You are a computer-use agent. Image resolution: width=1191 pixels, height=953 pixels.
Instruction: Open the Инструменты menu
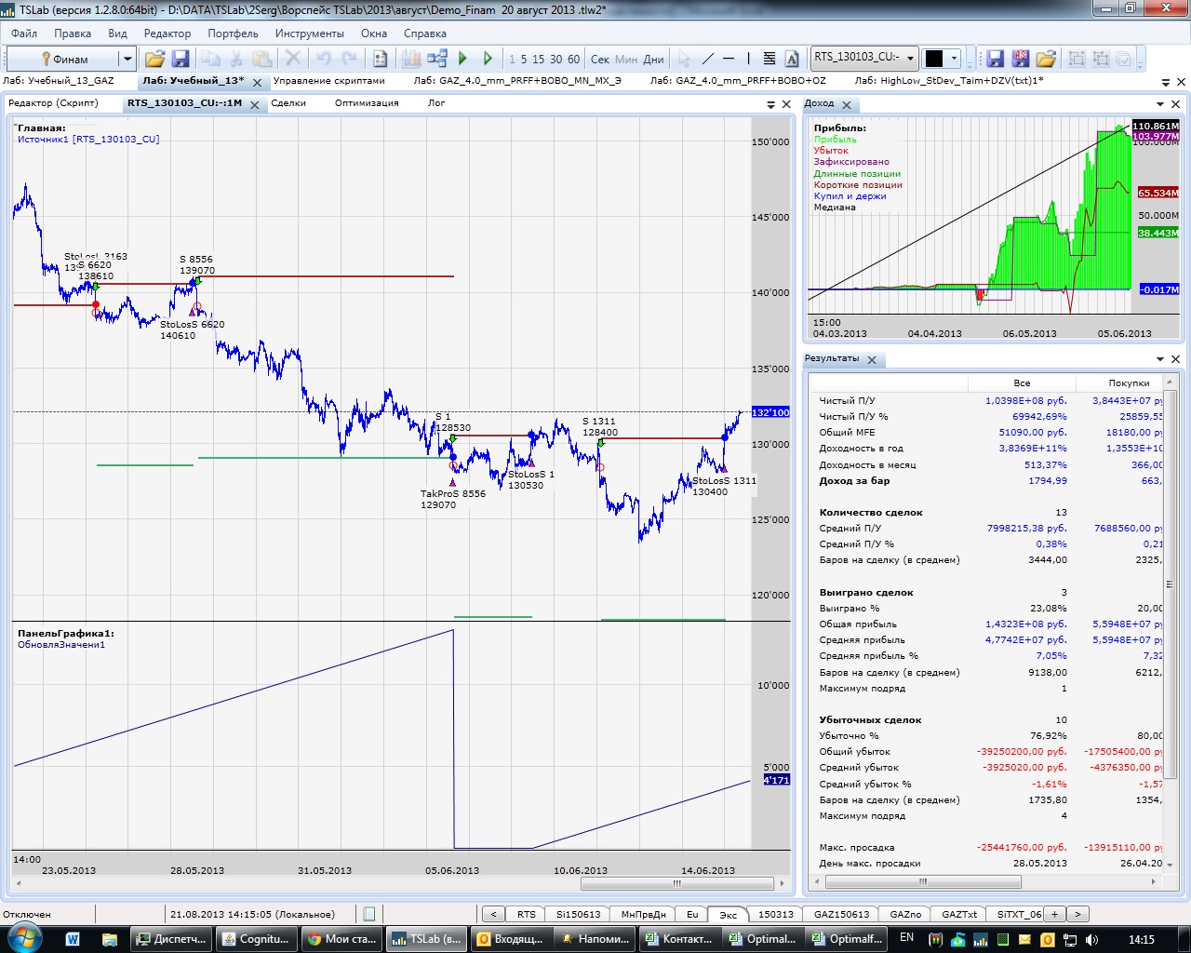point(309,33)
